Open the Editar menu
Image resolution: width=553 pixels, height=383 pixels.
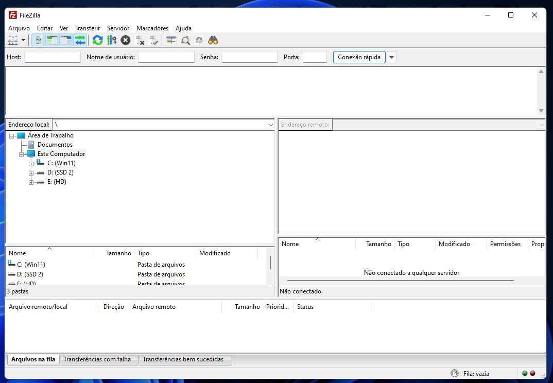coord(45,28)
